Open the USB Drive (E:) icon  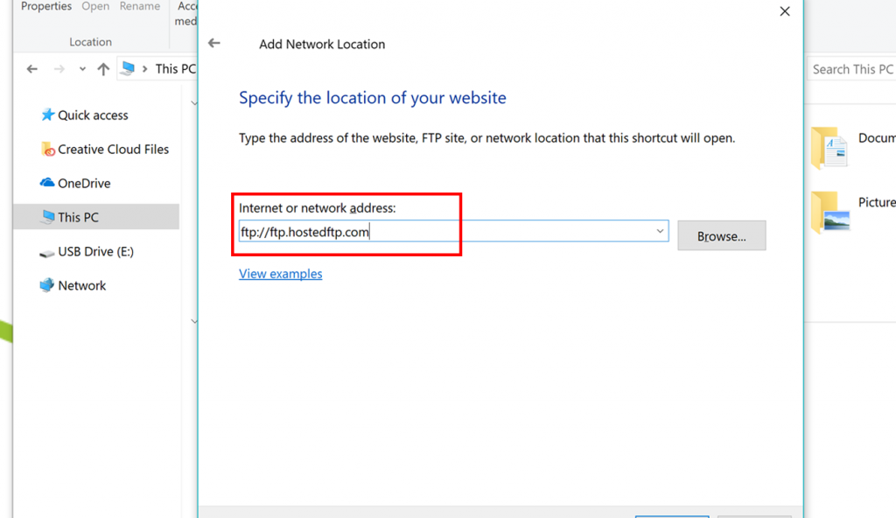pos(47,253)
